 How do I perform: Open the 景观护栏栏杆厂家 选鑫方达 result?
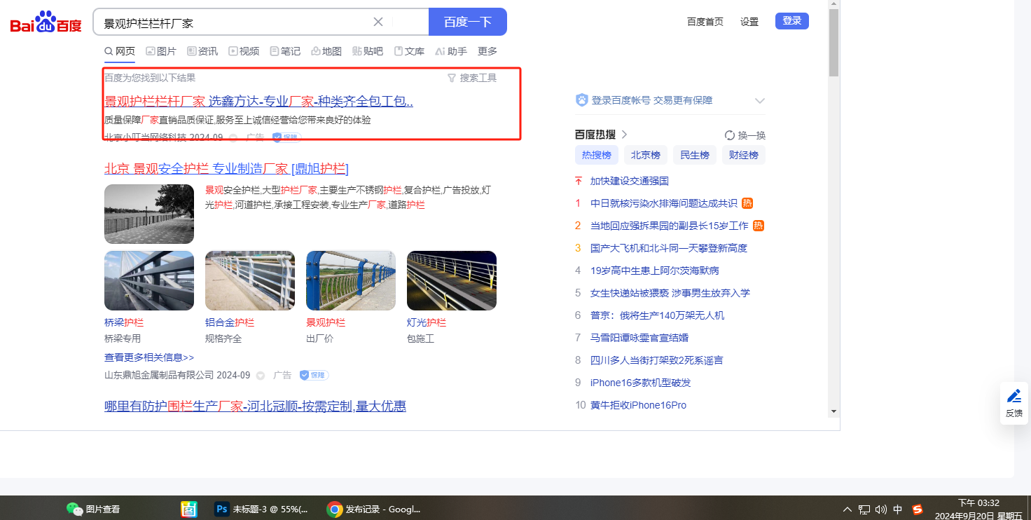(x=258, y=101)
